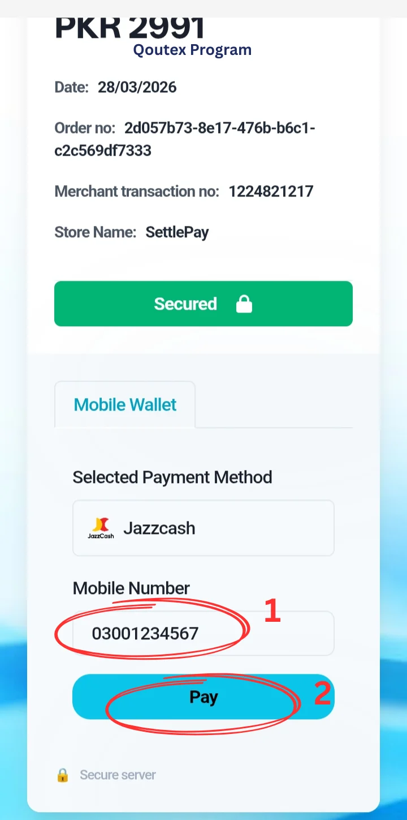
Task: Click the red number 2 annotation
Action: [322, 693]
